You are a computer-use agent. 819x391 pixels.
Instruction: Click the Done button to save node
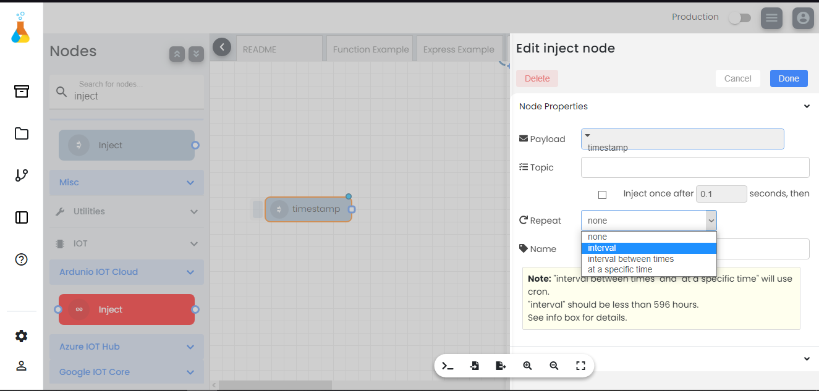pos(789,78)
